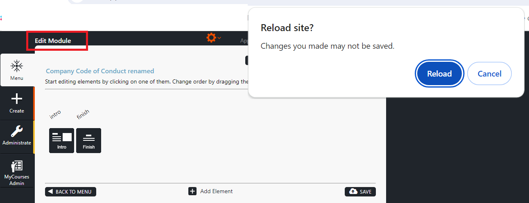Click the orange settings gear icon
Screen dimensions: 529x203
click(x=211, y=38)
